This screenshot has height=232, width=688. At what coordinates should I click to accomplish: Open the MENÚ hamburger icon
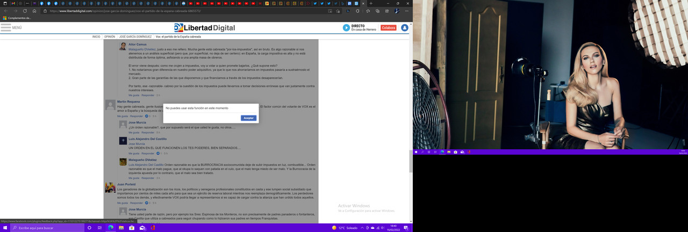pyautogui.click(x=5, y=27)
